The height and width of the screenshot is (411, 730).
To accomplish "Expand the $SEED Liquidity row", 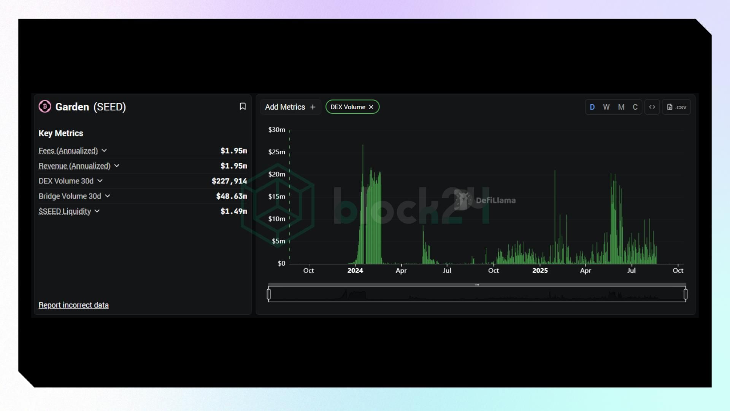I will coord(97,211).
